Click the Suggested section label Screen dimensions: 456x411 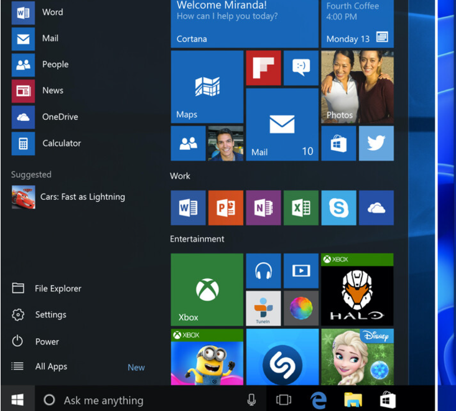tap(31, 174)
